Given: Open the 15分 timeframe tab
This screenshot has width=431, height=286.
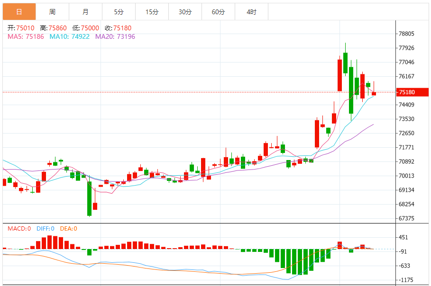Looking at the screenshot, I should 152,12.
